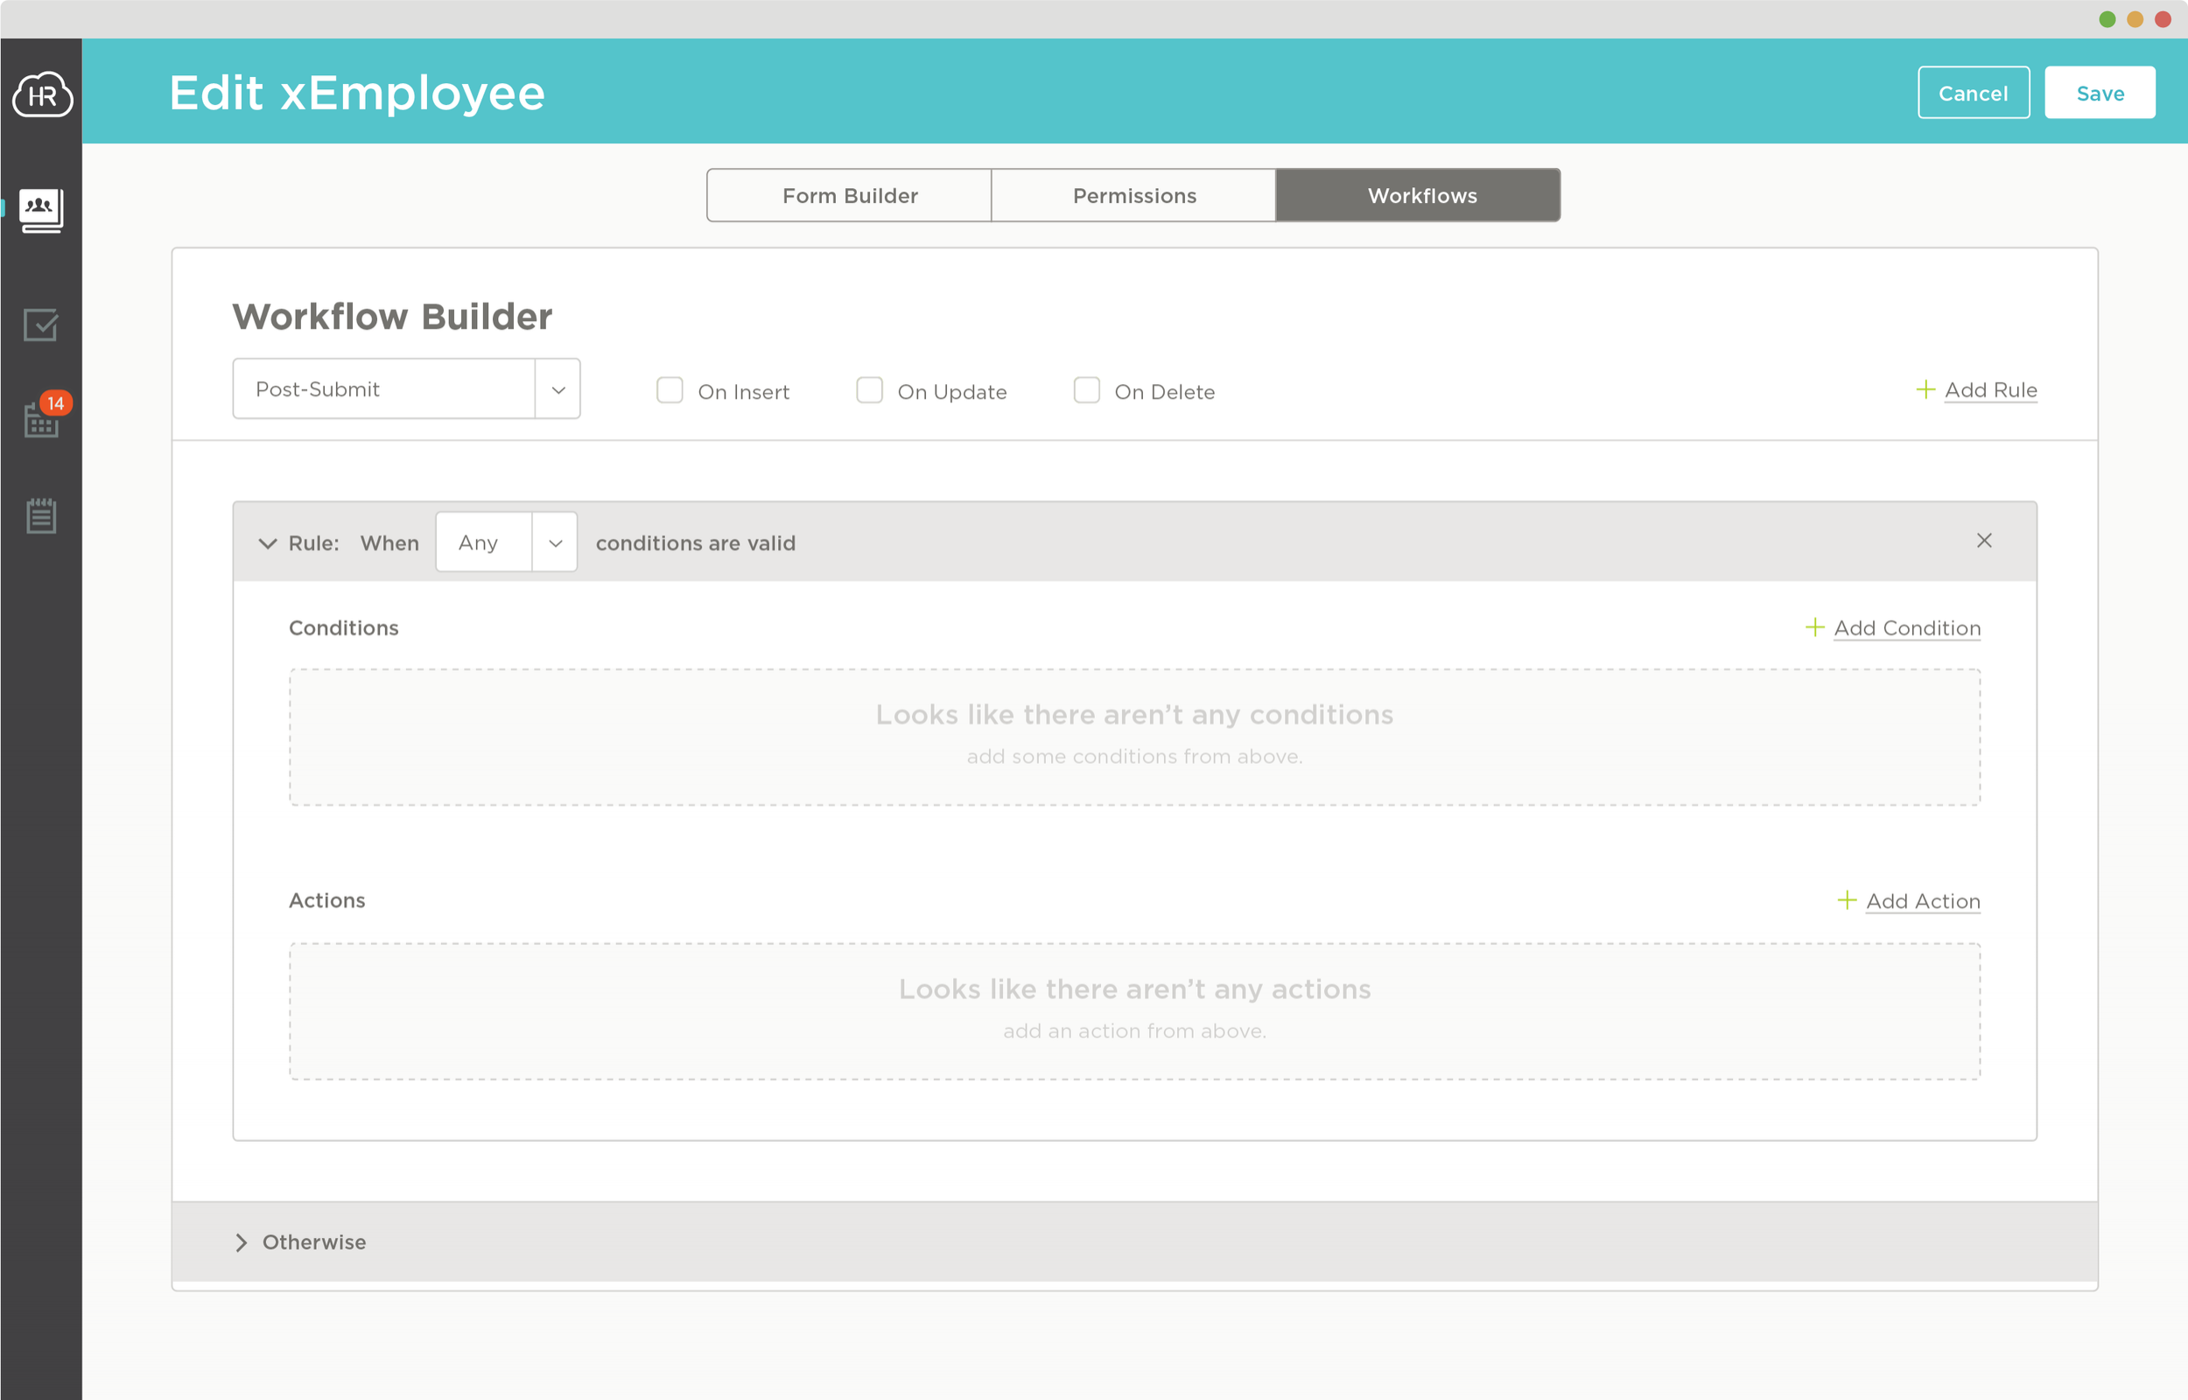
Task: Remove the rule with X icon
Action: [1983, 541]
